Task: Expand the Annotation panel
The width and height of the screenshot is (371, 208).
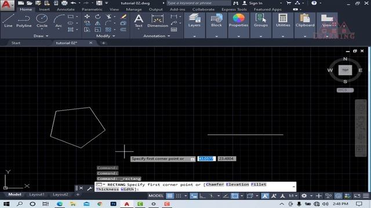Action: (157, 36)
